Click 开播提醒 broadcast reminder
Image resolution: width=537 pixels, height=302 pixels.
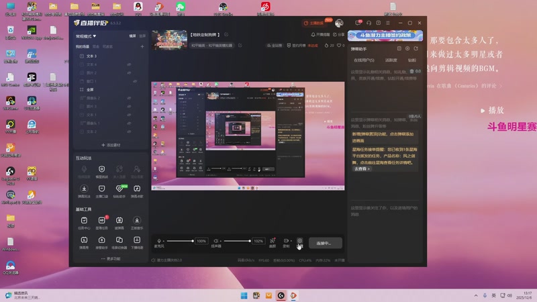click(x=320, y=35)
